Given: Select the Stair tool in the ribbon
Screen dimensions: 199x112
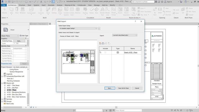Looking at the screenshot, I should pyautogui.click(x=97, y=10).
